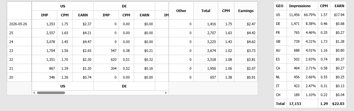Click the GEO header in summary table
This screenshot has height=111, width=354.
click(280, 6)
